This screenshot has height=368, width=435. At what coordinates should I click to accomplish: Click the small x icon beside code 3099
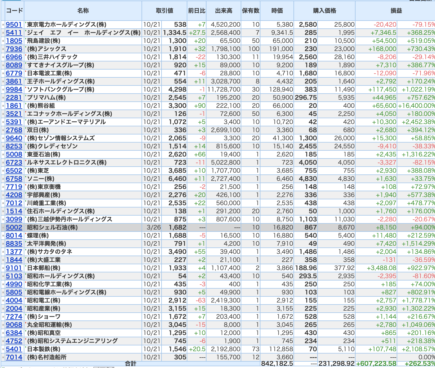pos(3,220)
